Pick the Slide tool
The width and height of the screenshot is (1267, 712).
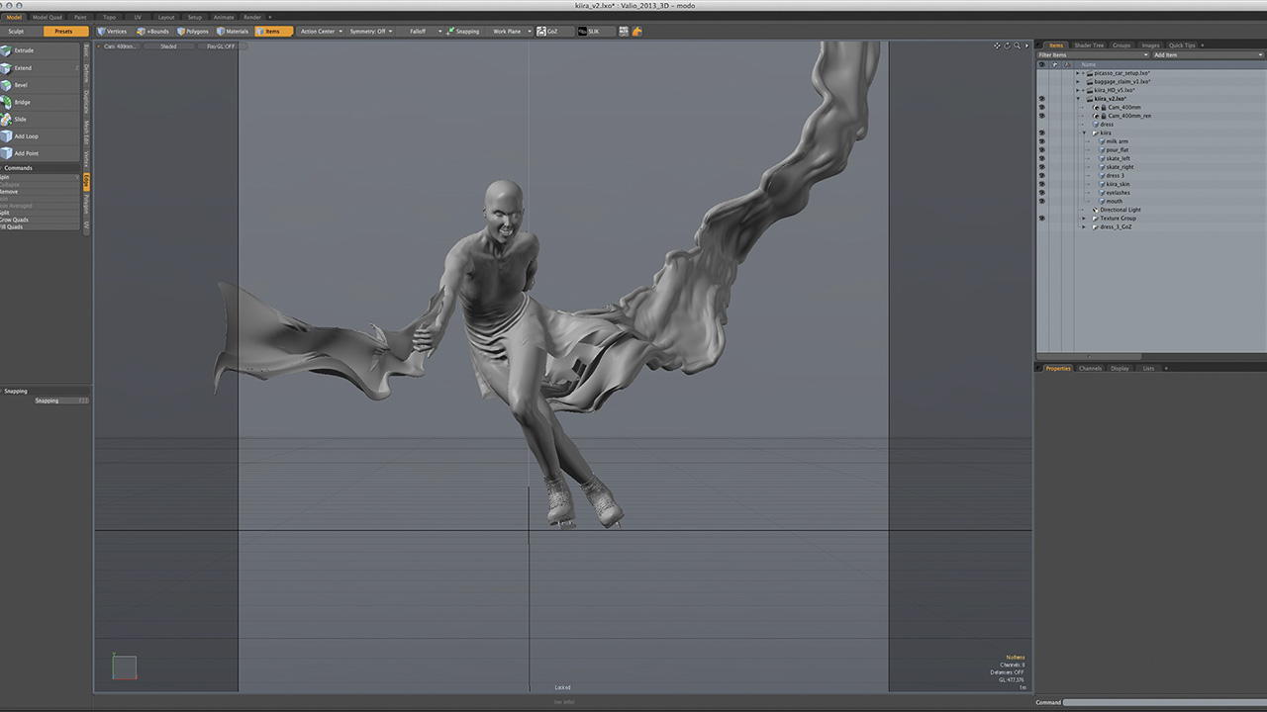click(x=40, y=119)
